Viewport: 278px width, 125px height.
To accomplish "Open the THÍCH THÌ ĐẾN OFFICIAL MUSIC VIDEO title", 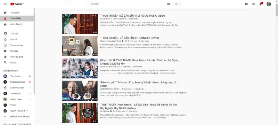I will [x=132, y=16].
